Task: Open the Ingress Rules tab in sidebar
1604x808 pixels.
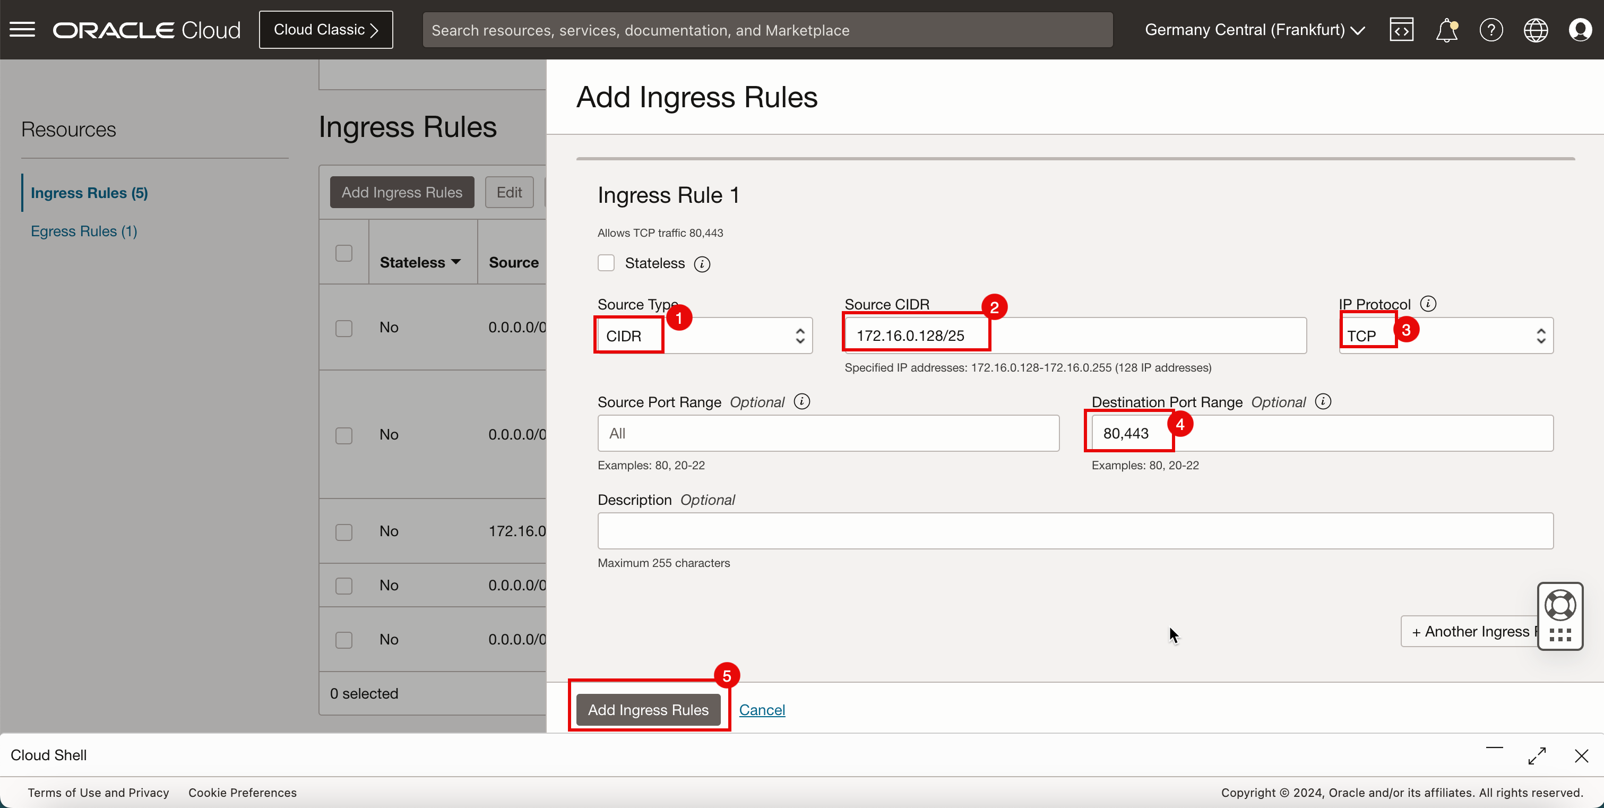Action: point(89,193)
